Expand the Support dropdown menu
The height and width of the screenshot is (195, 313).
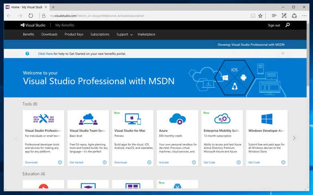124,35
